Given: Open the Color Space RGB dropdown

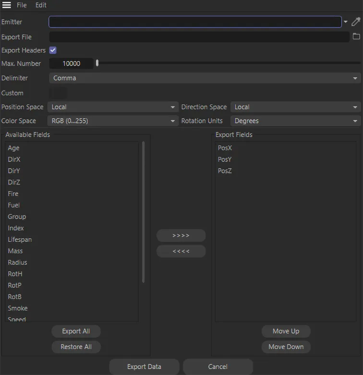Looking at the screenshot, I should (x=113, y=121).
